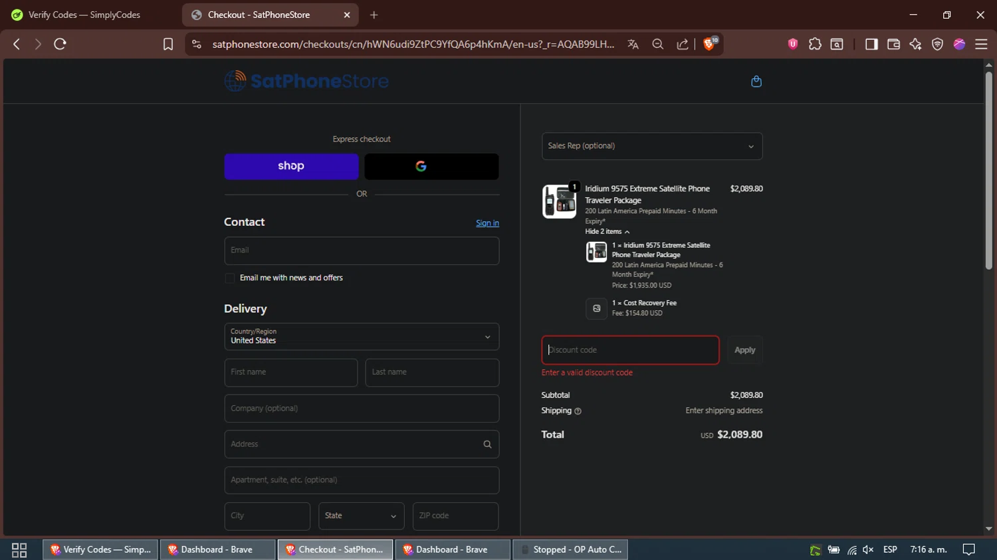Share this page via share icon

click(683, 44)
